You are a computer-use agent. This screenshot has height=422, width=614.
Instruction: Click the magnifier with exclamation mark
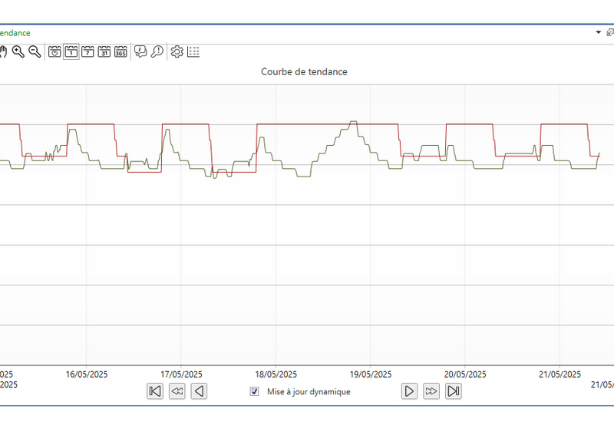coord(157,51)
